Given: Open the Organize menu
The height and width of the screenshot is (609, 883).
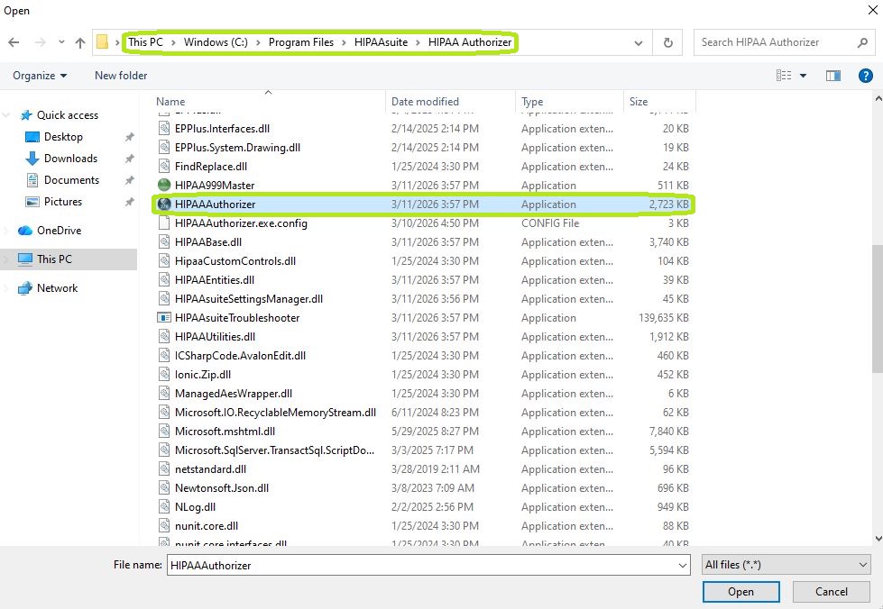Looking at the screenshot, I should [40, 76].
